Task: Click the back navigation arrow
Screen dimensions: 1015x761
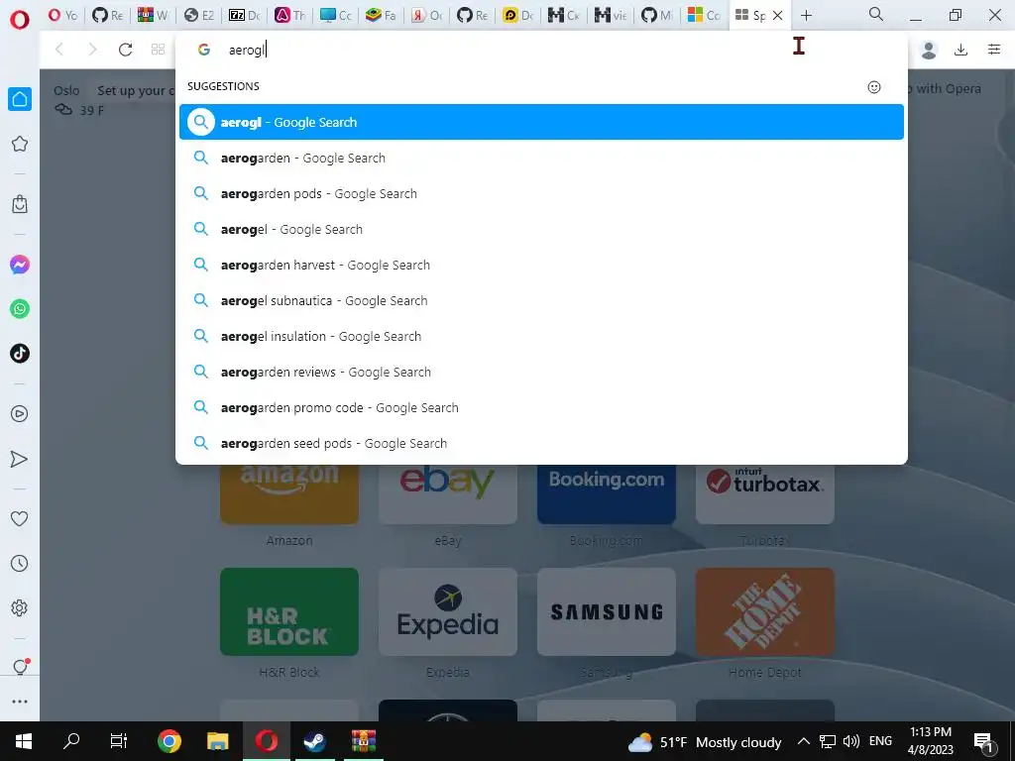Action: (x=58, y=50)
